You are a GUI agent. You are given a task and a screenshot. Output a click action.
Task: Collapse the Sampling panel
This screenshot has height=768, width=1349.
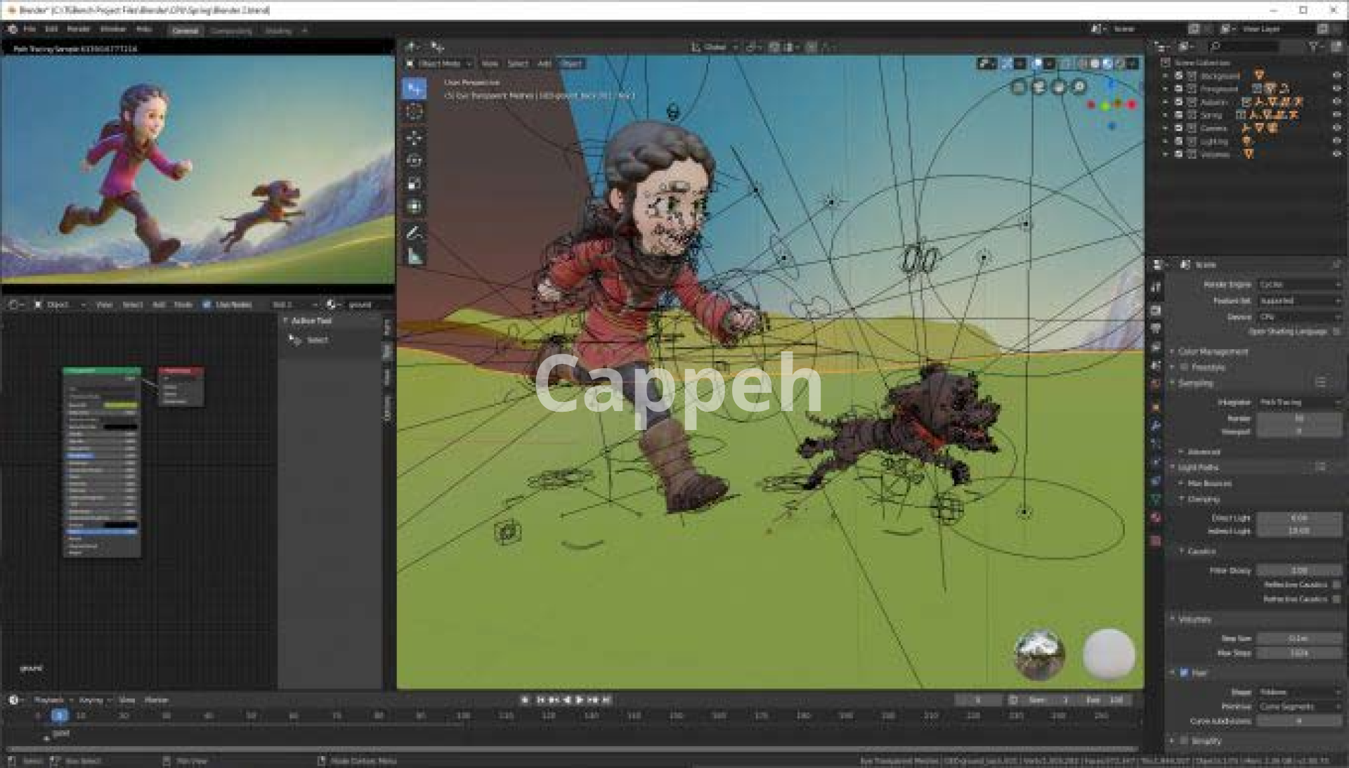coord(1194,384)
